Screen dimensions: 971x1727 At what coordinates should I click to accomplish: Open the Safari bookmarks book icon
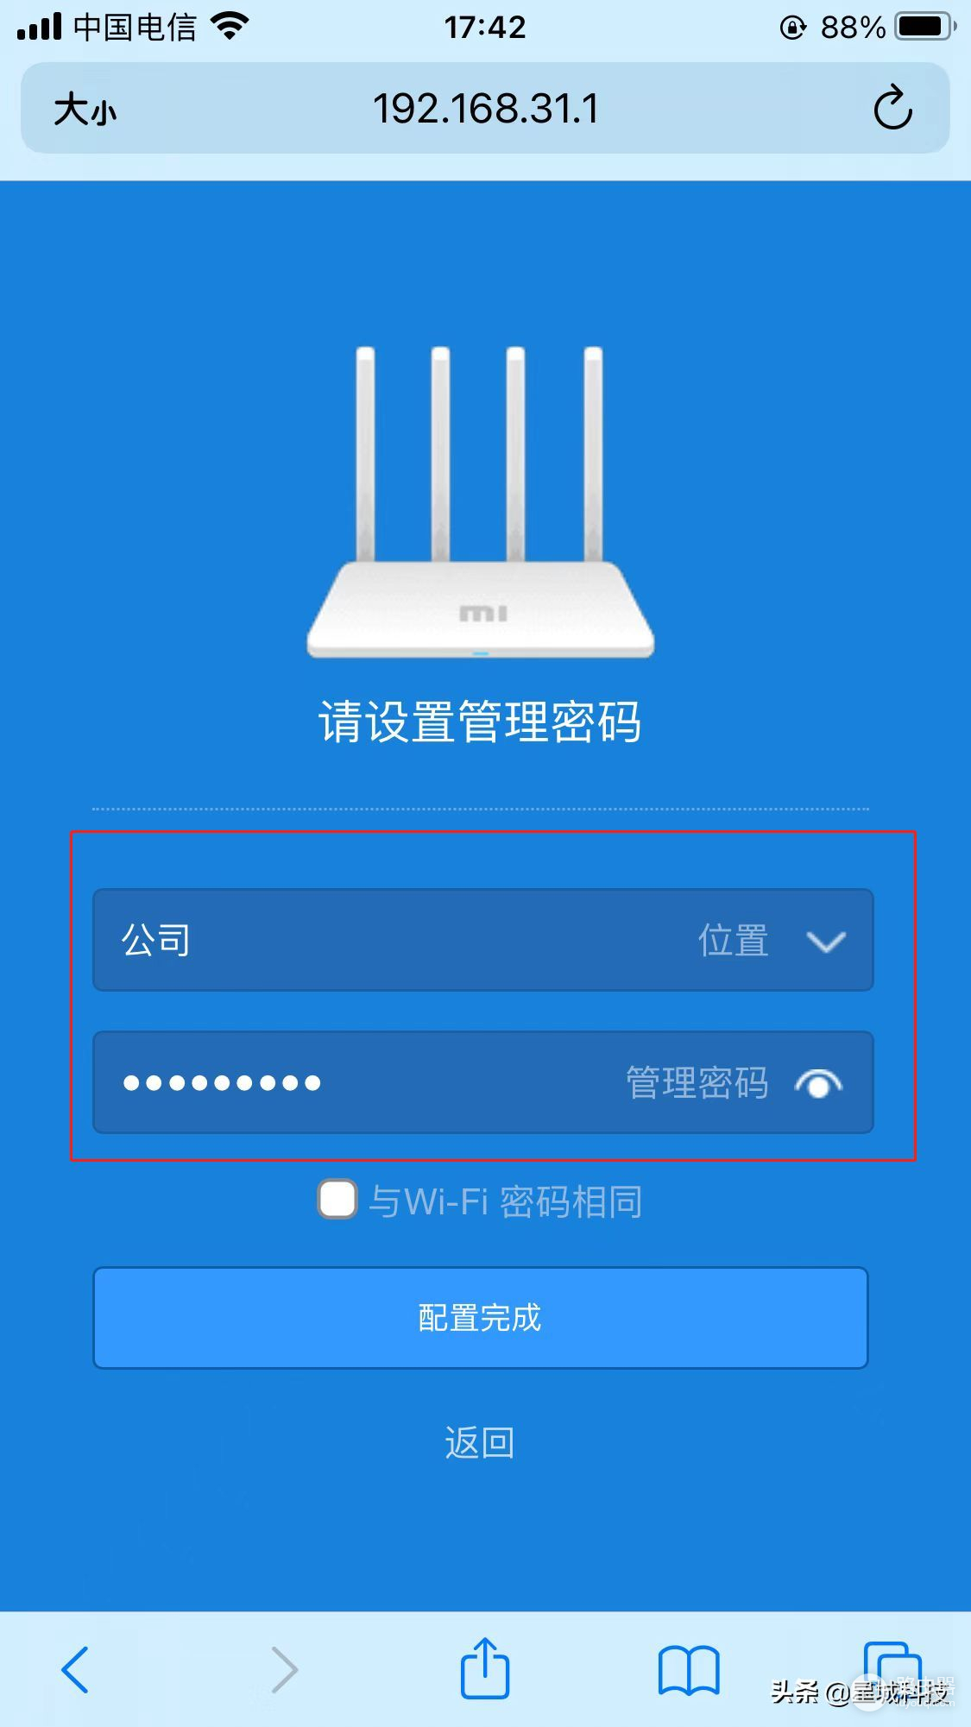[x=688, y=1670]
